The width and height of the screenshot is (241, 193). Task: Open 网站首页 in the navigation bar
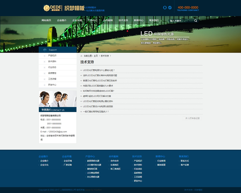46,20
